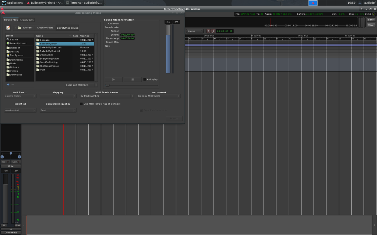Click the remove bookmark minus icon

pyautogui.click(x=13, y=85)
